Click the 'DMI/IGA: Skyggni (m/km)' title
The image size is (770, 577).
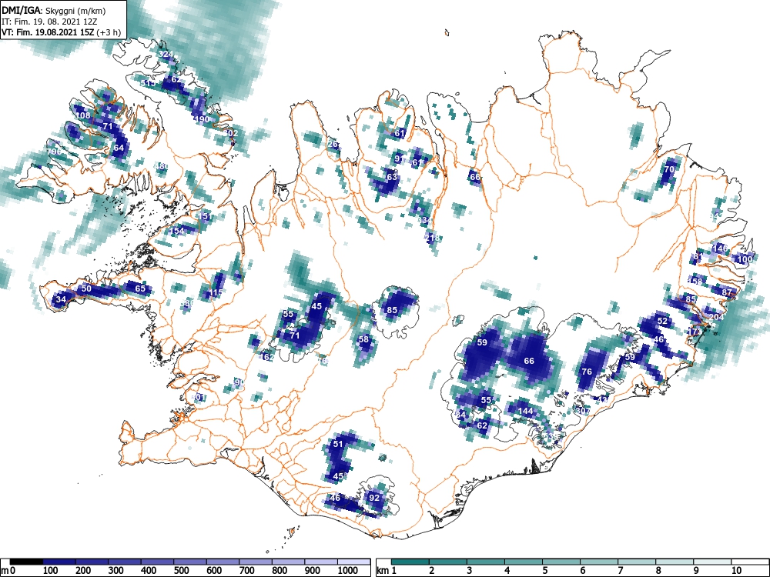[54, 10]
